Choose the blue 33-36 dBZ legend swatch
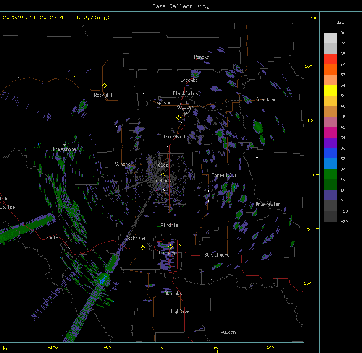This screenshot has width=362, height=353. pyautogui.click(x=330, y=153)
